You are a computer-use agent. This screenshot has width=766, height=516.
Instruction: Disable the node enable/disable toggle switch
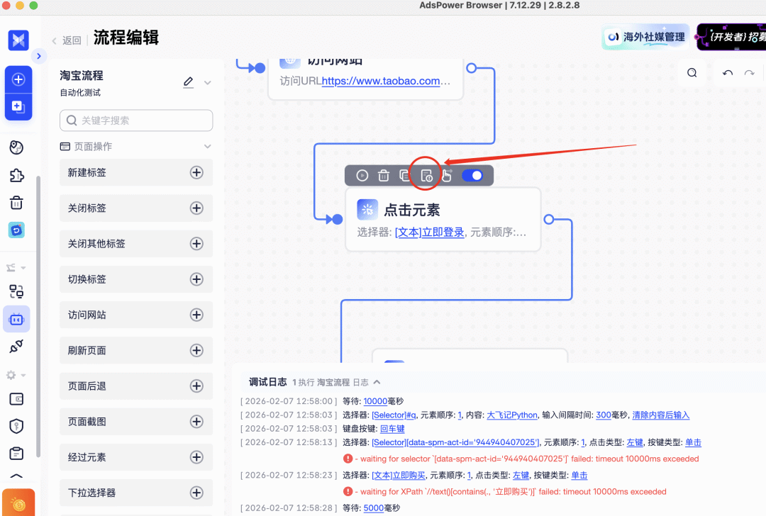pyautogui.click(x=472, y=175)
